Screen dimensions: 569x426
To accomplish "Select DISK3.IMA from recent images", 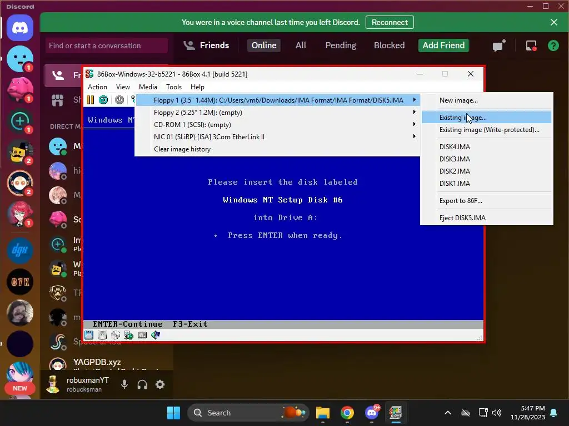I will [x=487, y=159].
